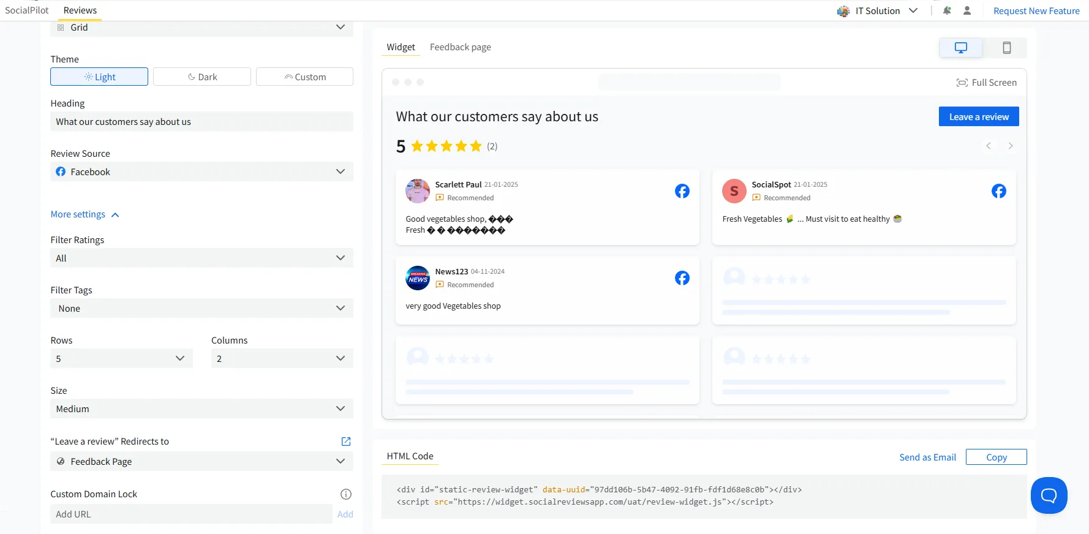
Task: Open user profile icon
Action: click(x=967, y=10)
